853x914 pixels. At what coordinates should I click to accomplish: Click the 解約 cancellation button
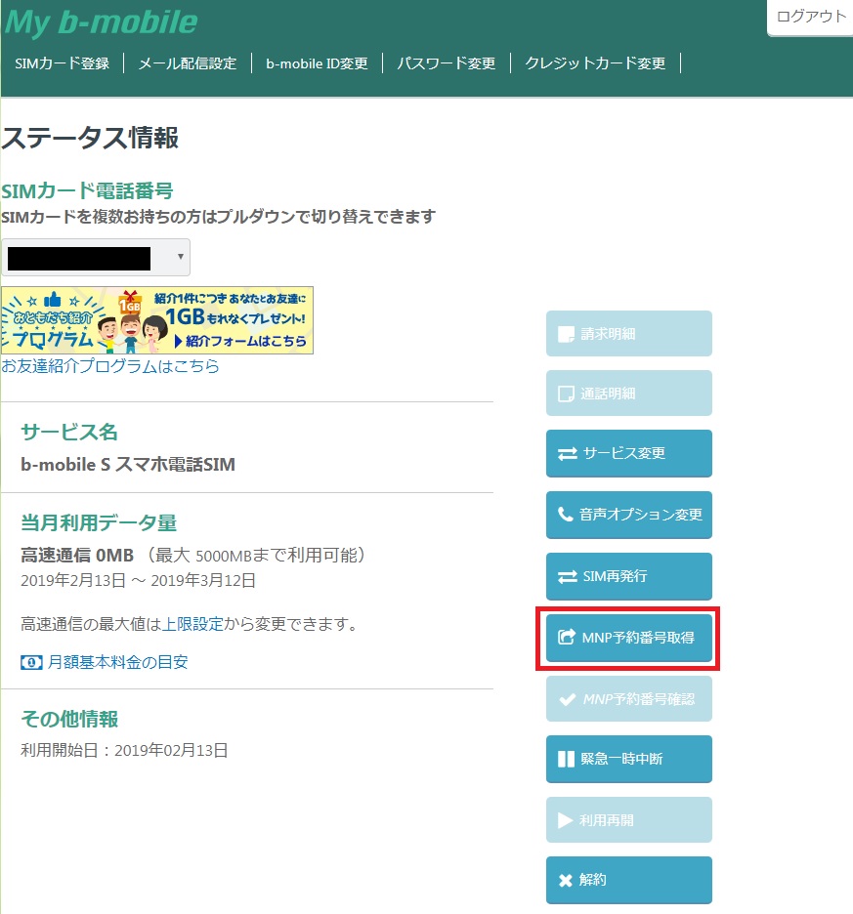(629, 880)
